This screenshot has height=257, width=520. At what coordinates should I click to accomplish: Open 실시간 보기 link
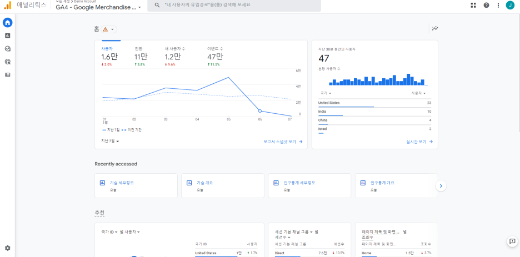(419, 142)
